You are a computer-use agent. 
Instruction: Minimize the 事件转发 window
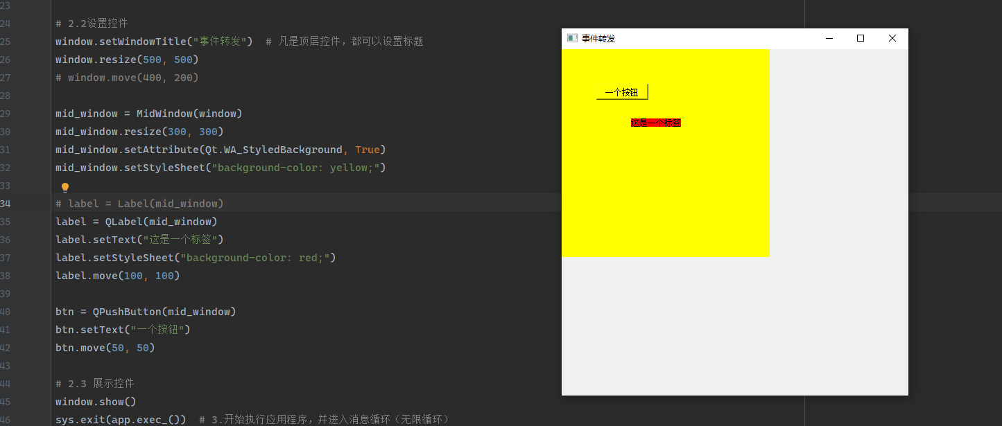pos(829,39)
